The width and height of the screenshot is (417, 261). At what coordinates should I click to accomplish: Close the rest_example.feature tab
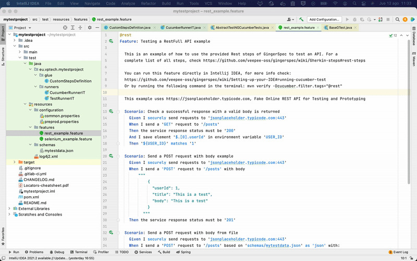pos(318,28)
